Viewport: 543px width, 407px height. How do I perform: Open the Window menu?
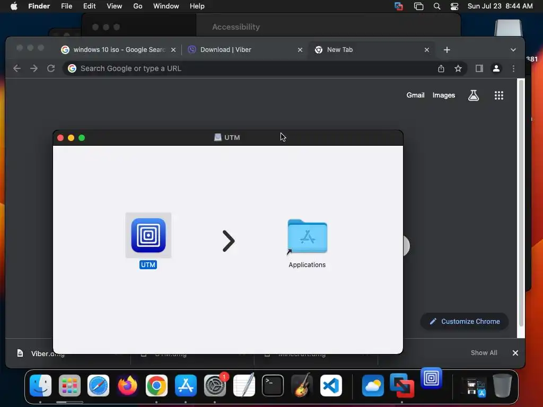coord(166,6)
